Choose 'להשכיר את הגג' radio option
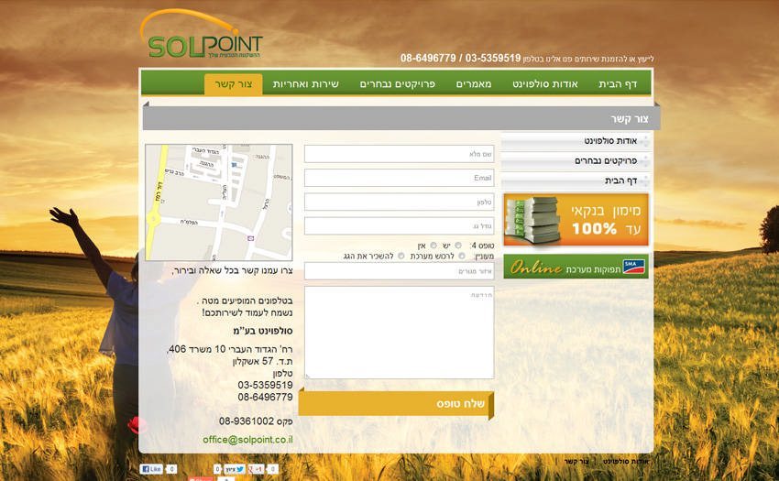Image resolution: width=779 pixels, height=481 pixels. (401, 257)
